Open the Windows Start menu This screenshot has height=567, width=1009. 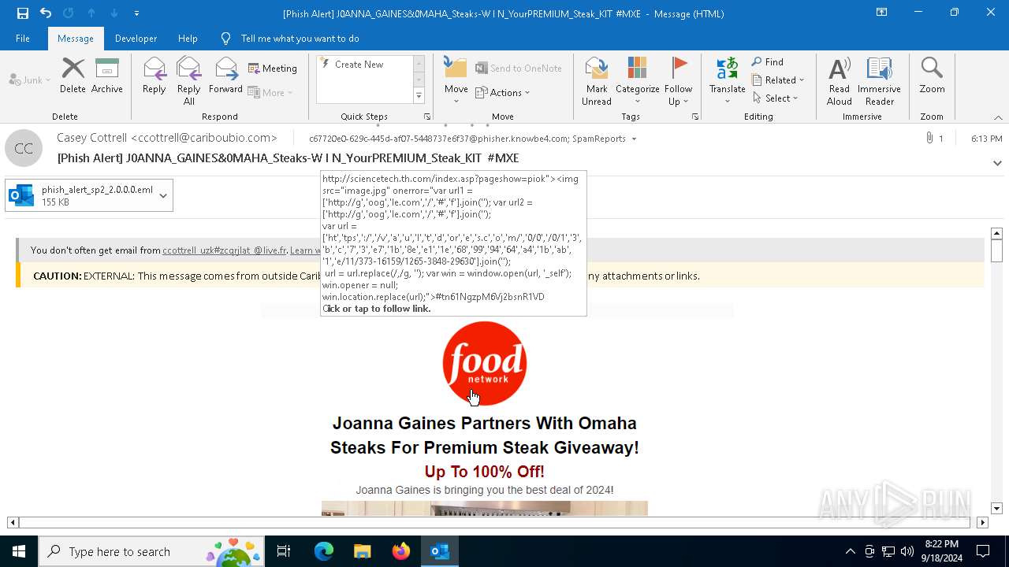[19, 551]
